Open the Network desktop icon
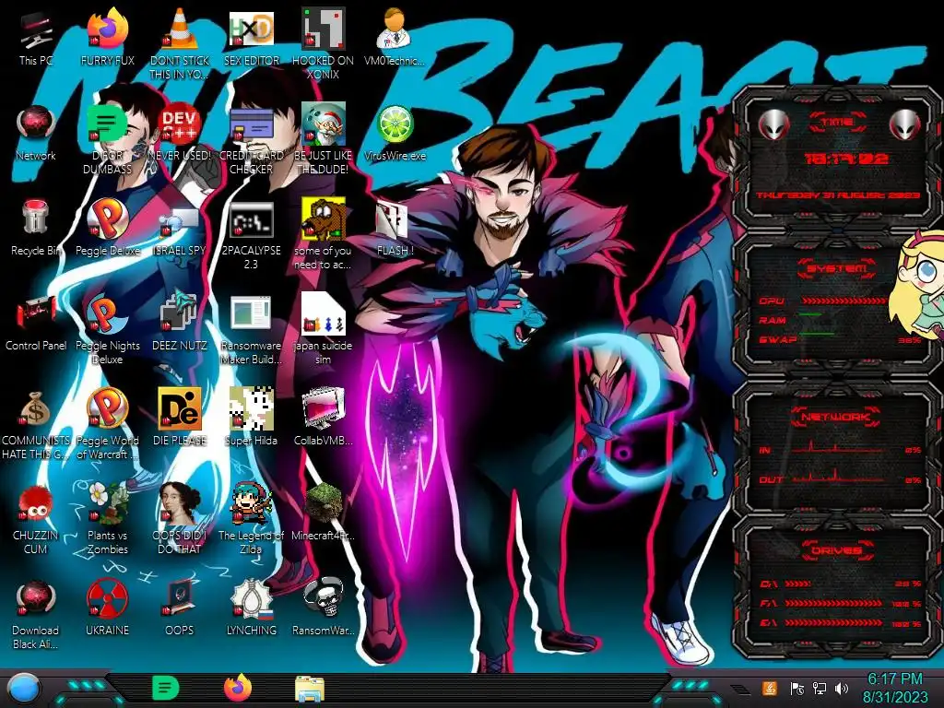 pyautogui.click(x=36, y=124)
